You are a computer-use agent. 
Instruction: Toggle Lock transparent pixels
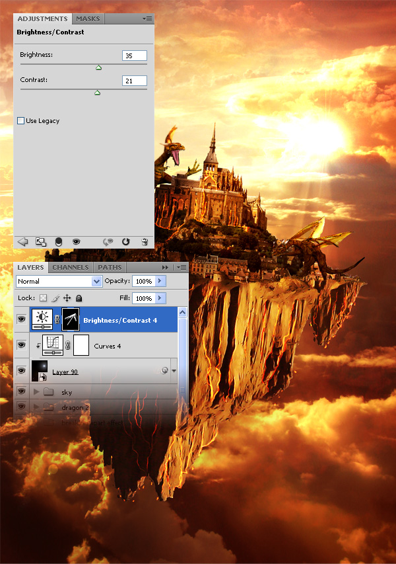pos(43,298)
